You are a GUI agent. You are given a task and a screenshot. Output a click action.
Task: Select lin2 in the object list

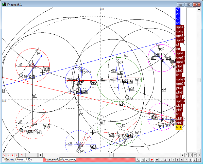click(179, 97)
